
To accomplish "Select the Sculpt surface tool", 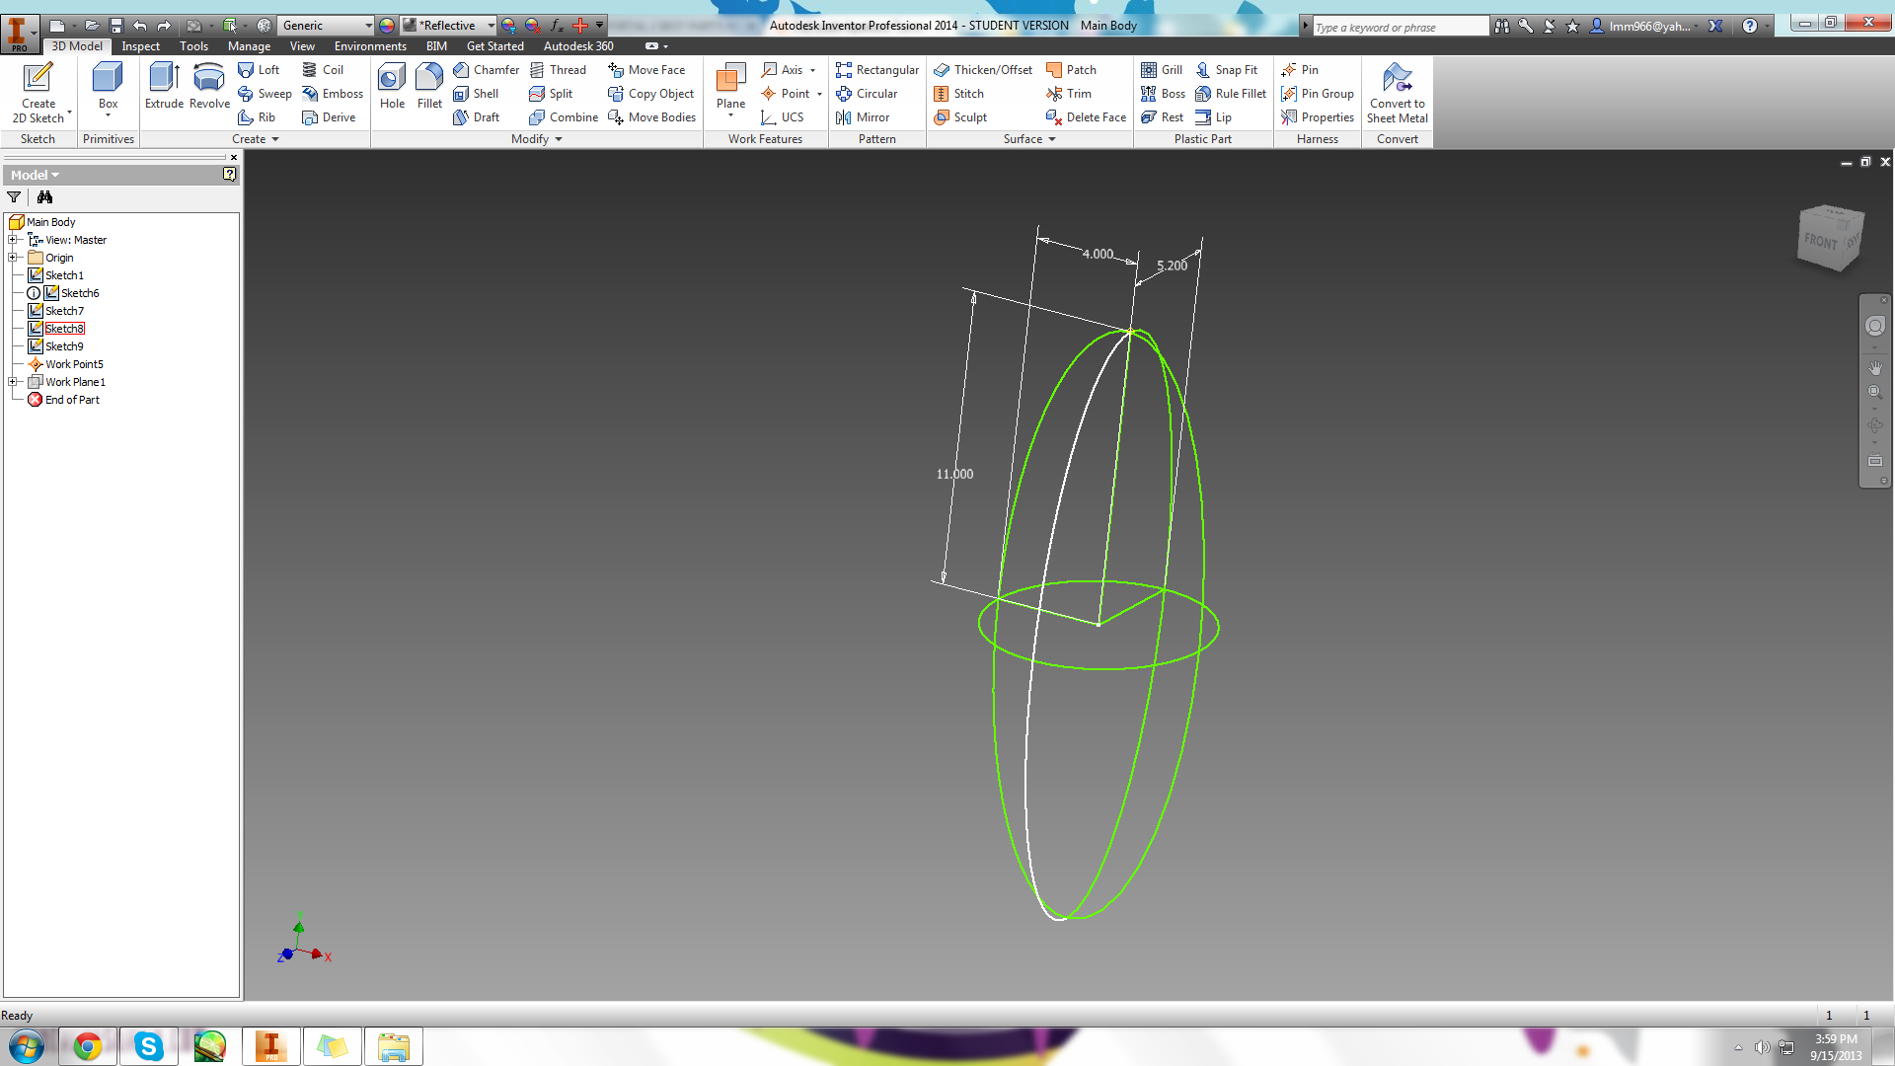I will [960, 117].
